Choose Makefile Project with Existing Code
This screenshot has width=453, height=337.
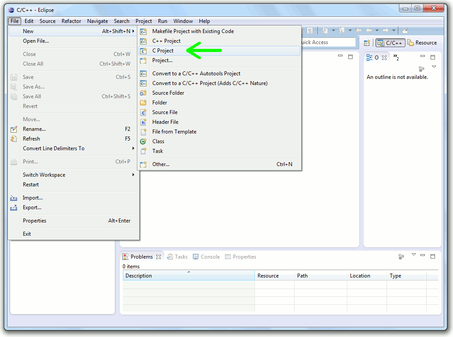point(219,31)
